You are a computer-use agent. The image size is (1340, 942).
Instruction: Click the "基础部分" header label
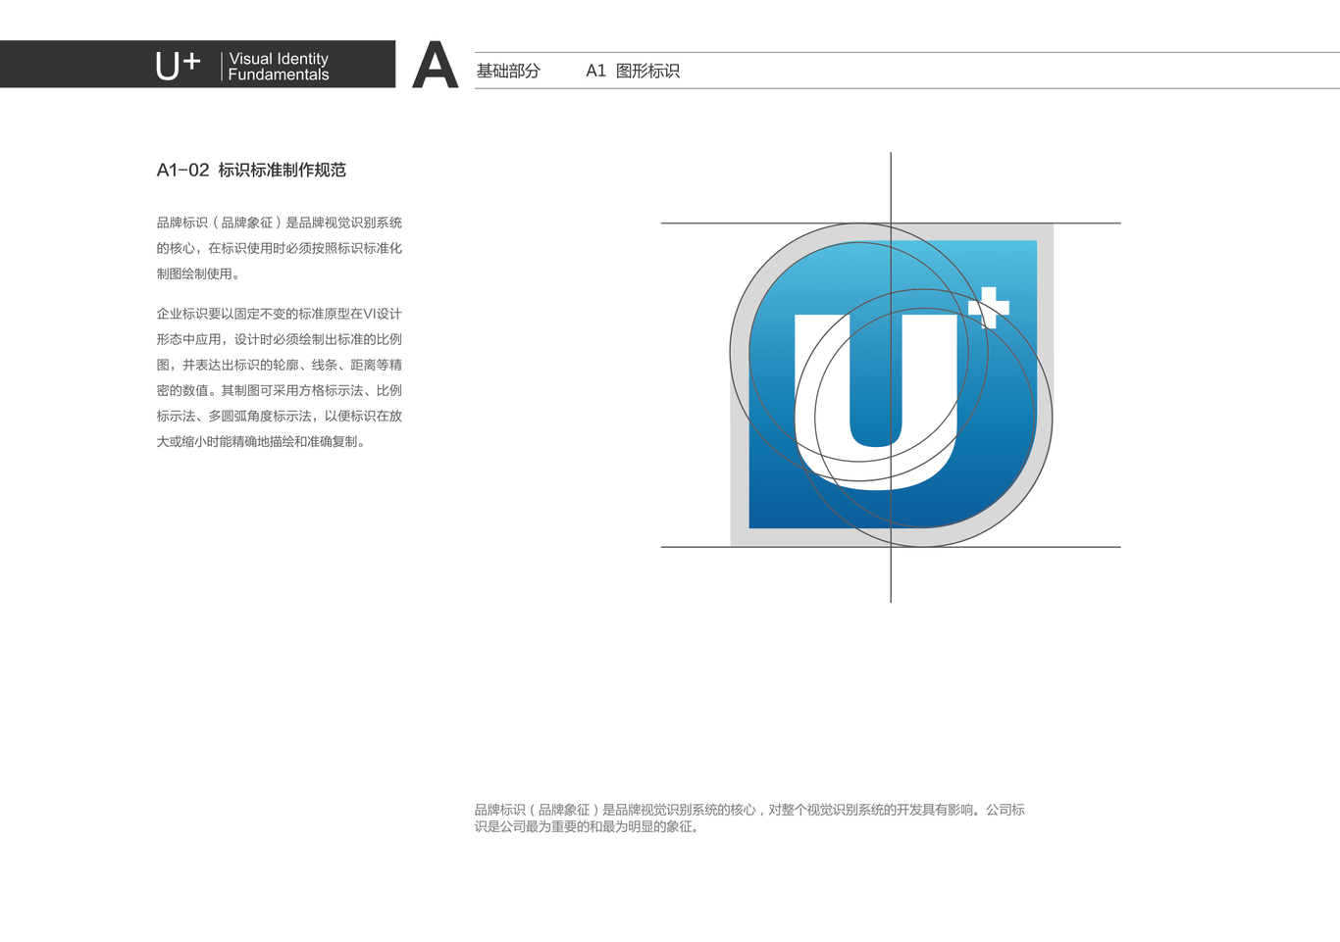pyautogui.click(x=508, y=71)
